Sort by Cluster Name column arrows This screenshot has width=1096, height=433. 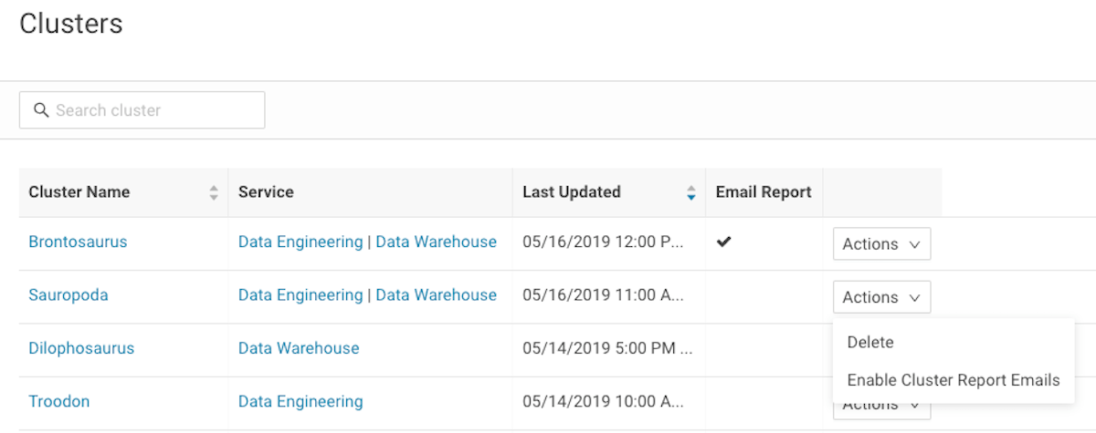214,192
